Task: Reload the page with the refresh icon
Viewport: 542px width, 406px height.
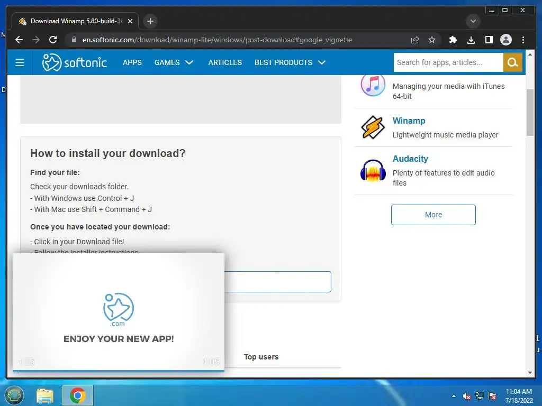Action: (53, 40)
